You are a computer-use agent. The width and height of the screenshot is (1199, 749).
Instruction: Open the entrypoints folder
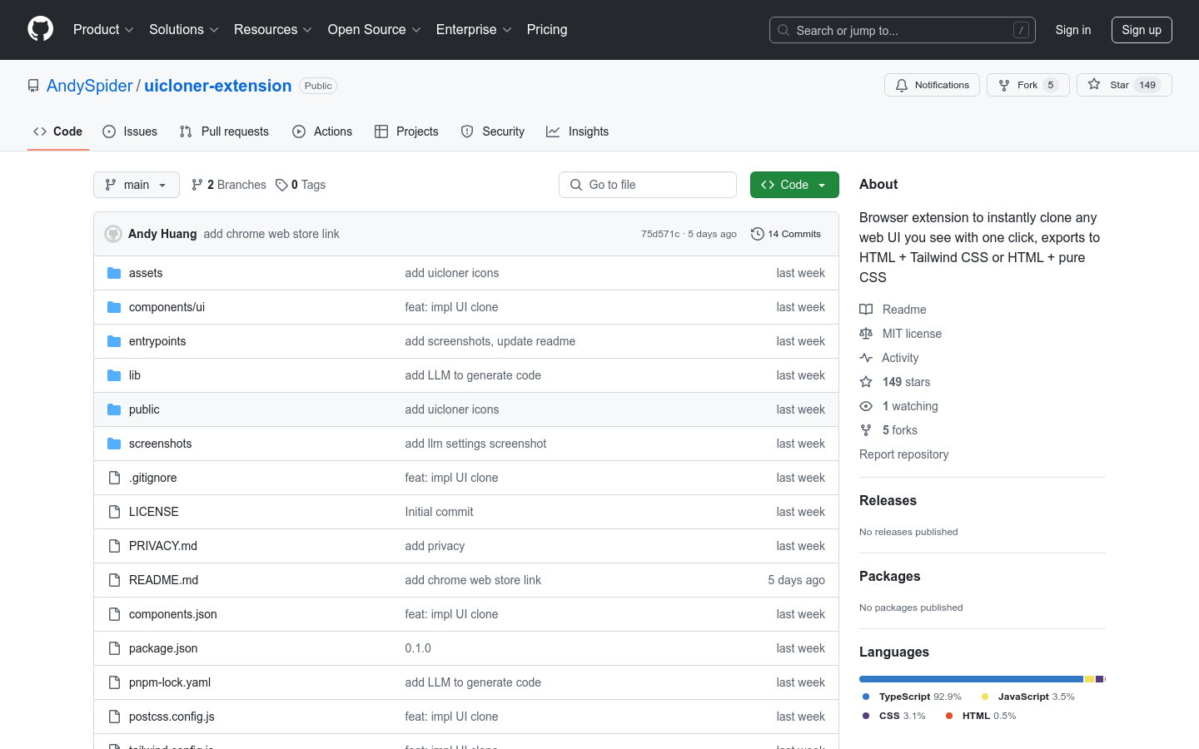[x=157, y=341]
